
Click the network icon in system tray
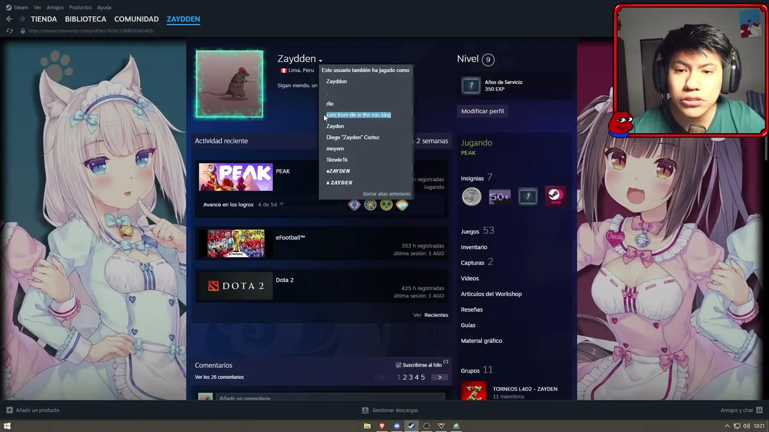click(737, 426)
